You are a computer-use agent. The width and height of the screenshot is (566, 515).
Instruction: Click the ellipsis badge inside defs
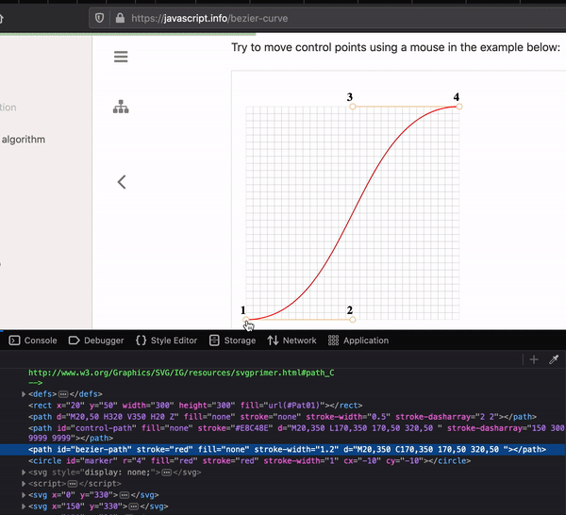[63, 394]
